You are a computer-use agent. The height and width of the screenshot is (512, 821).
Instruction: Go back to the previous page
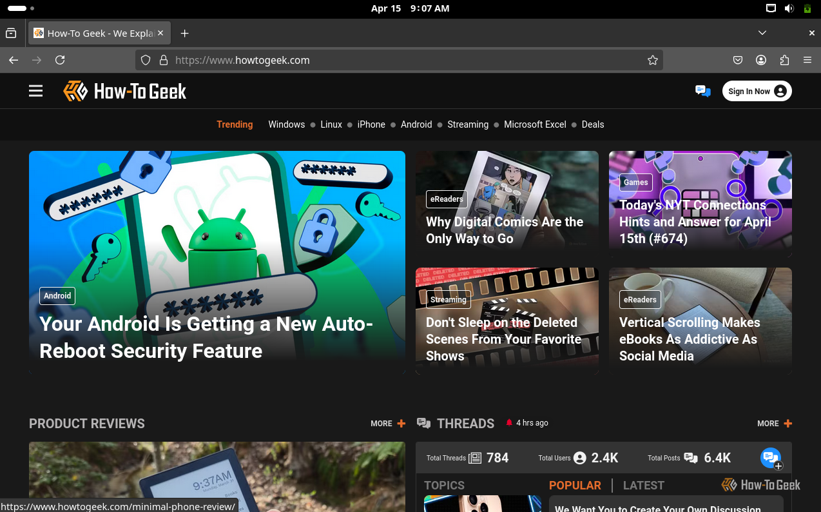coord(14,60)
